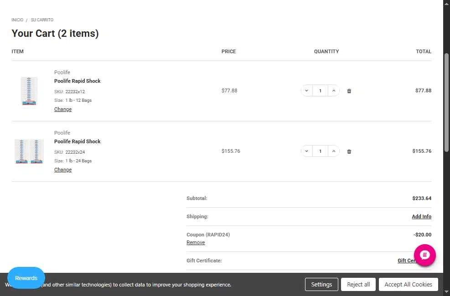Image resolution: width=450 pixels, height=296 pixels.
Task: Click the $77.88 price of first item
Action: (229, 90)
